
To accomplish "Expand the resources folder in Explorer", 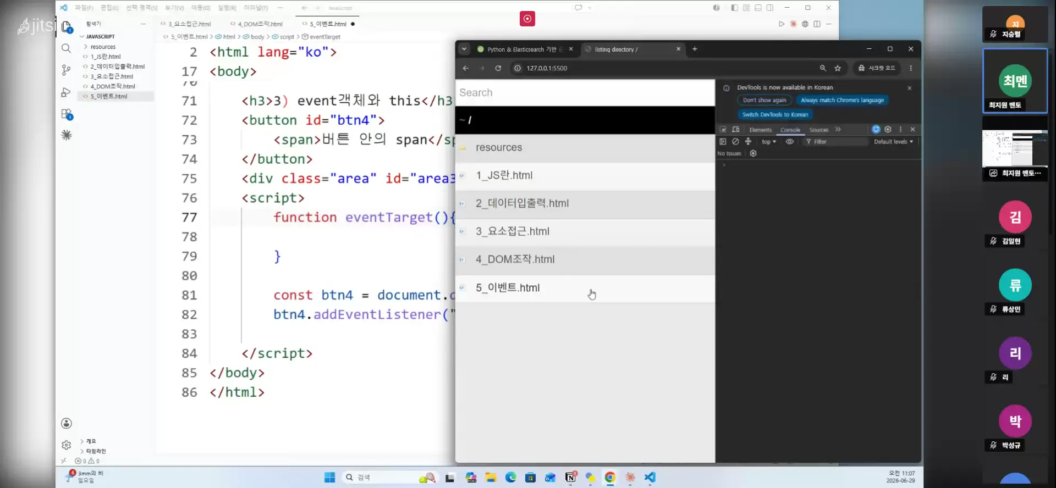I will click(x=103, y=47).
